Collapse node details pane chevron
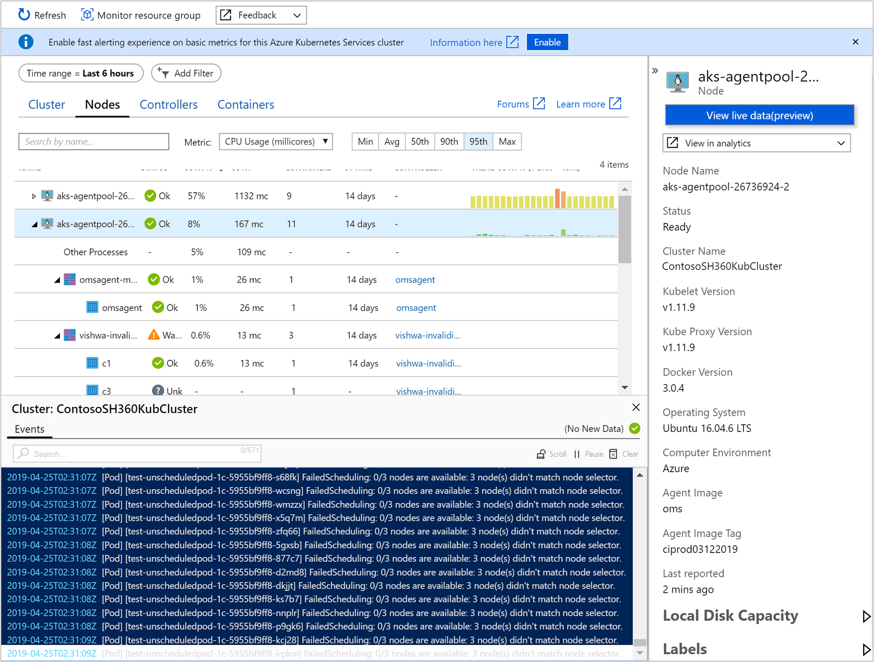Image resolution: width=874 pixels, height=662 pixels. point(655,71)
